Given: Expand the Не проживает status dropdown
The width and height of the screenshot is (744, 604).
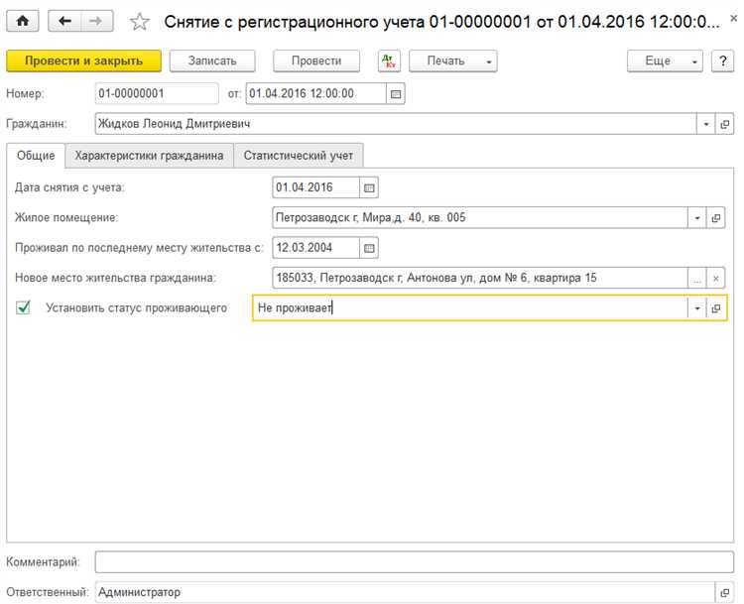Looking at the screenshot, I should click(x=697, y=308).
